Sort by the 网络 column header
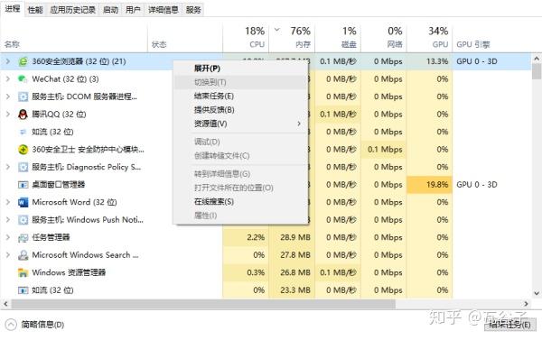This screenshot has height=340, width=542. (x=383, y=37)
